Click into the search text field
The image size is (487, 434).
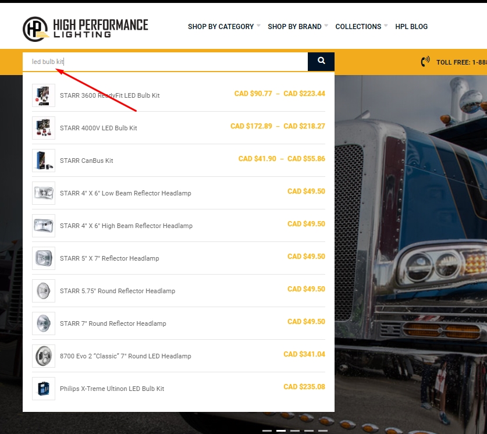pyautogui.click(x=165, y=62)
